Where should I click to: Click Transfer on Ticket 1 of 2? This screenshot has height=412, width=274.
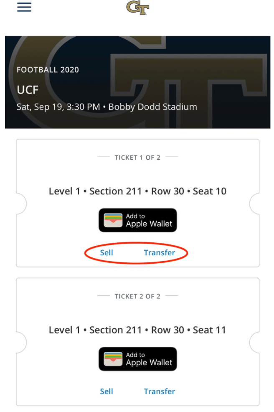click(x=160, y=253)
